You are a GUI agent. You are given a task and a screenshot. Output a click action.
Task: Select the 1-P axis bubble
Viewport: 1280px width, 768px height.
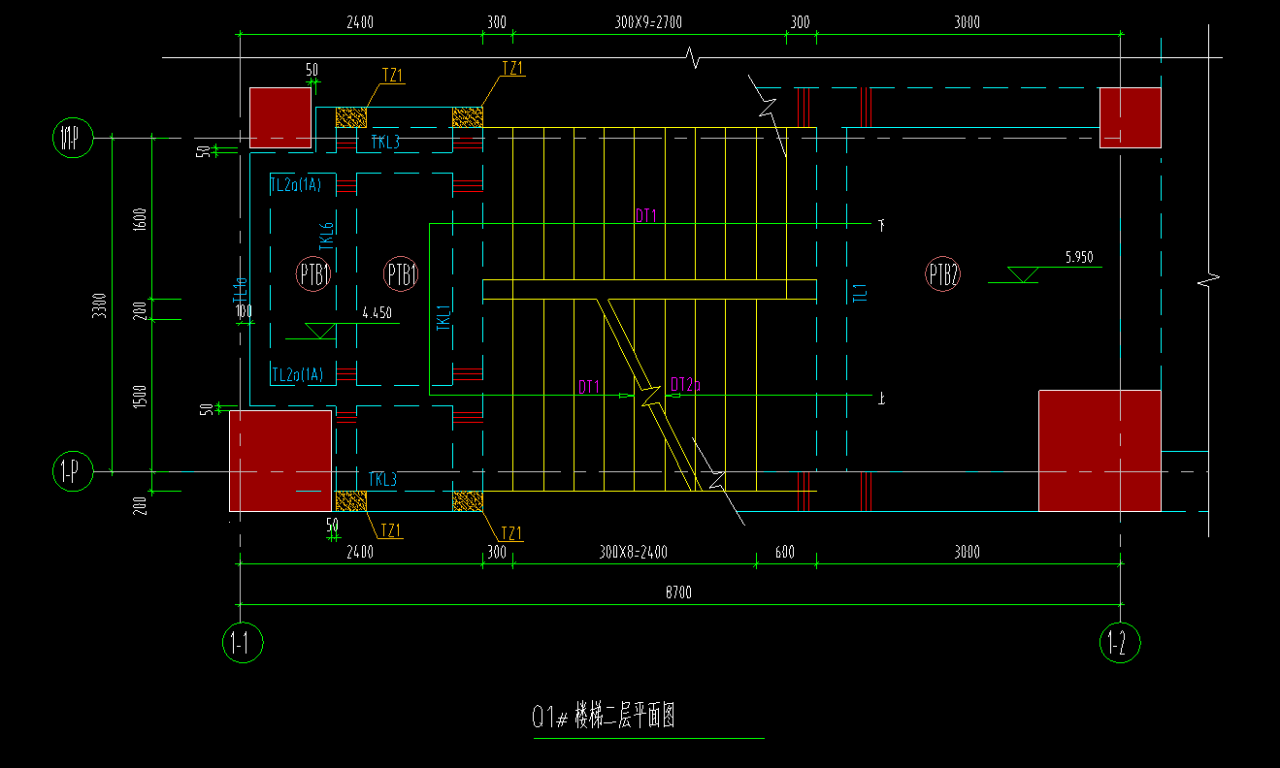point(71,472)
